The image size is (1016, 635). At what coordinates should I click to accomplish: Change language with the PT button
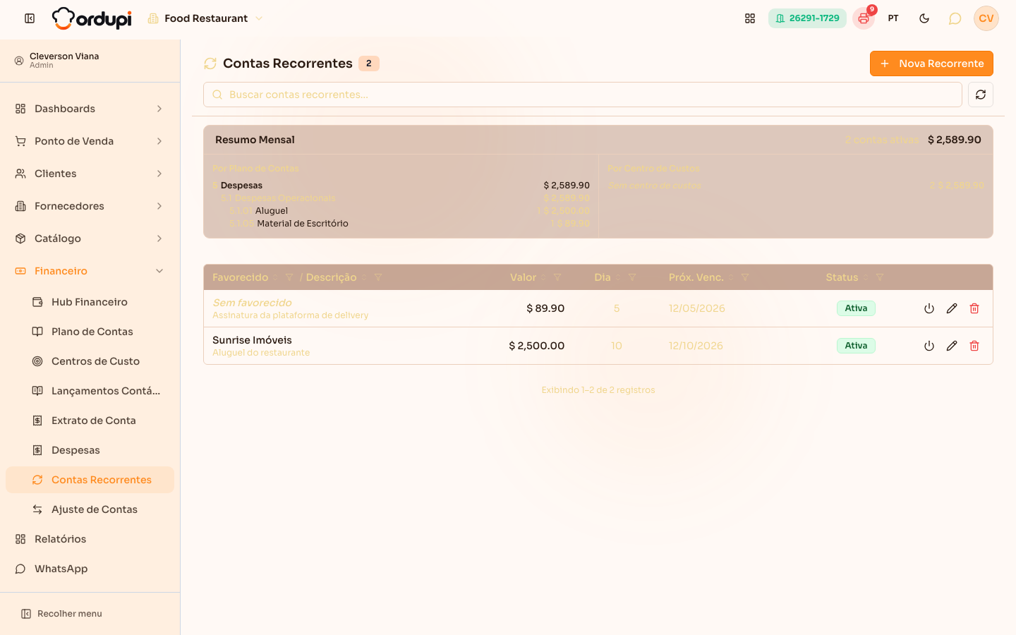click(x=893, y=18)
